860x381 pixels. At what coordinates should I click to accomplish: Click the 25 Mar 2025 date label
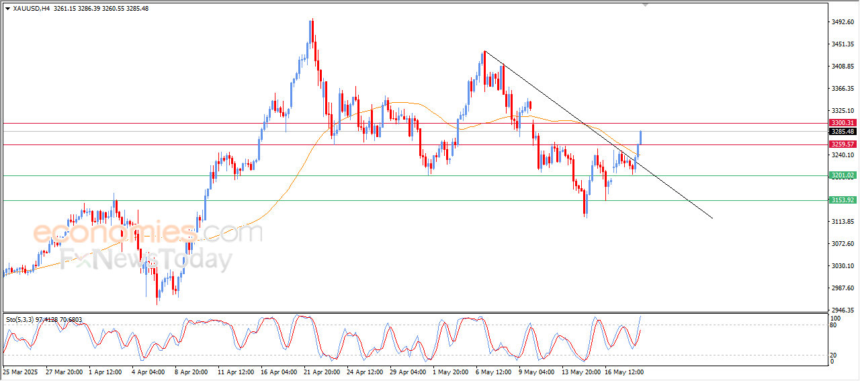pos(21,372)
